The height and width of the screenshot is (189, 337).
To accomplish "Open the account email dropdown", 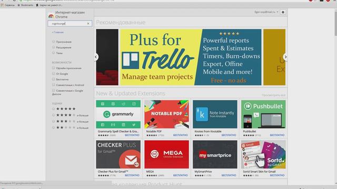I will point(266,12).
